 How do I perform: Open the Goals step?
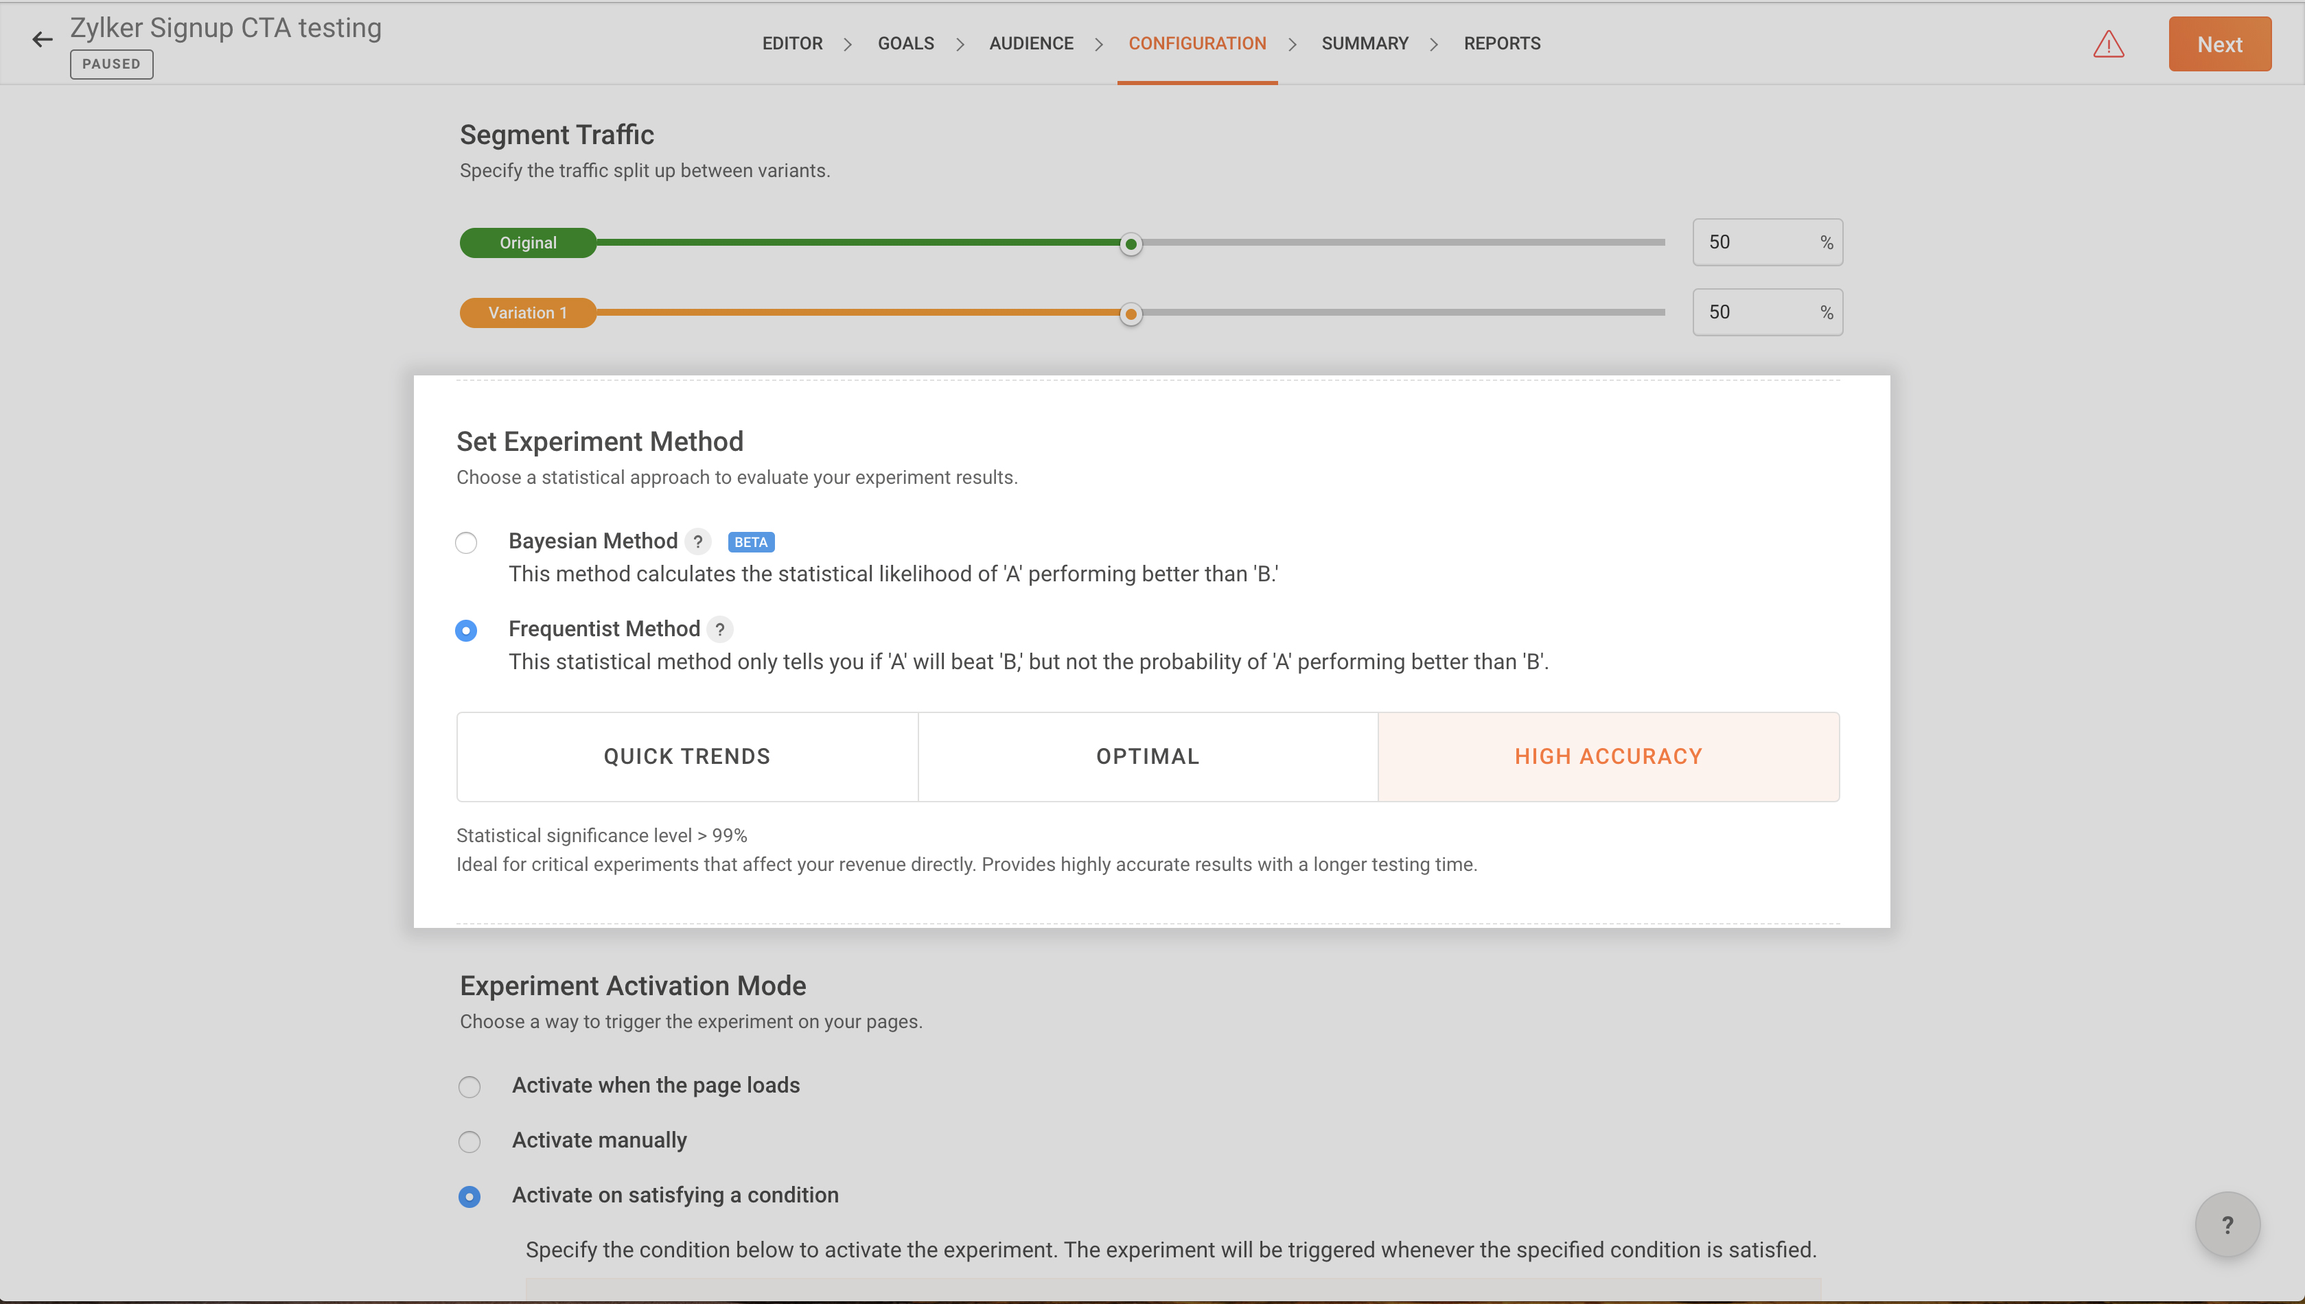pos(905,43)
